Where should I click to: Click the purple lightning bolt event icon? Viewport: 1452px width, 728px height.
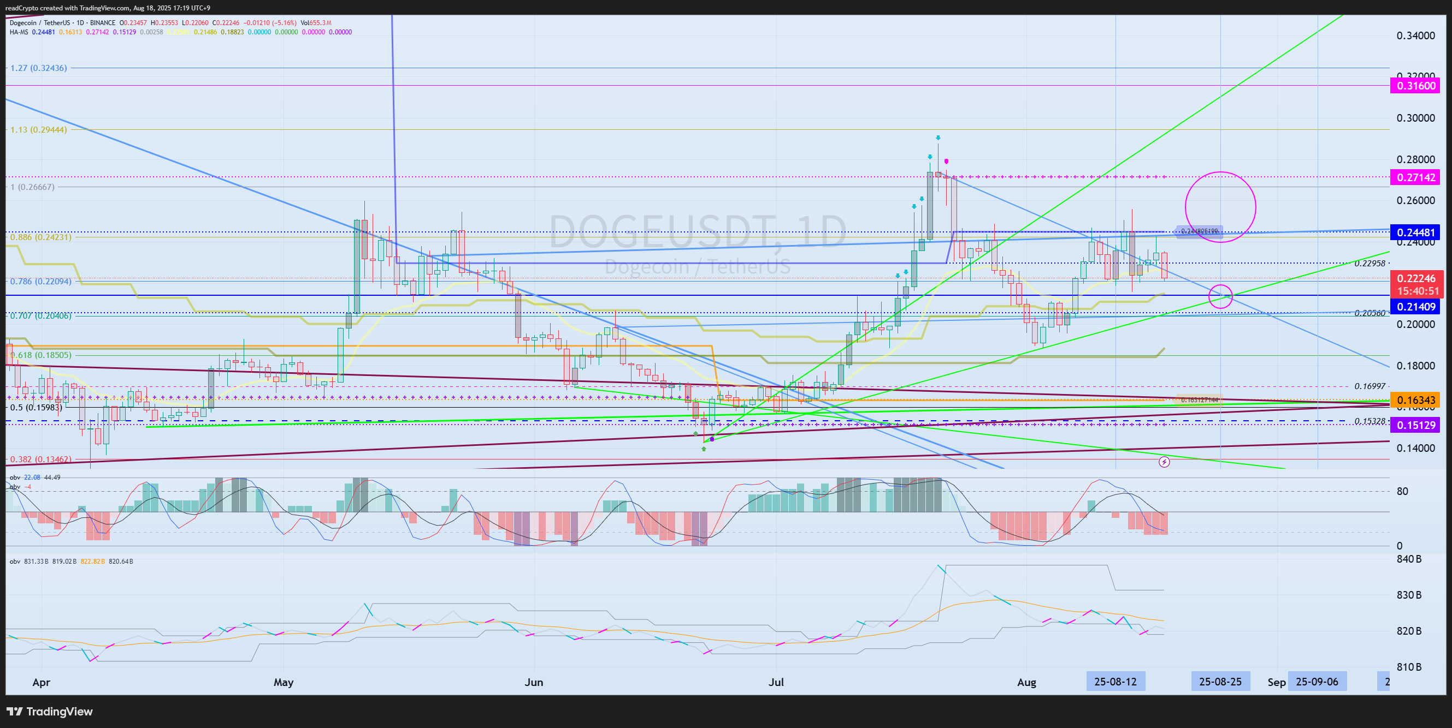point(1164,462)
